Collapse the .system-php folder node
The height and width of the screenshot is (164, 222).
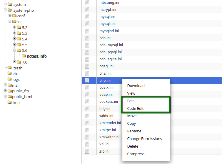click(5, 10)
